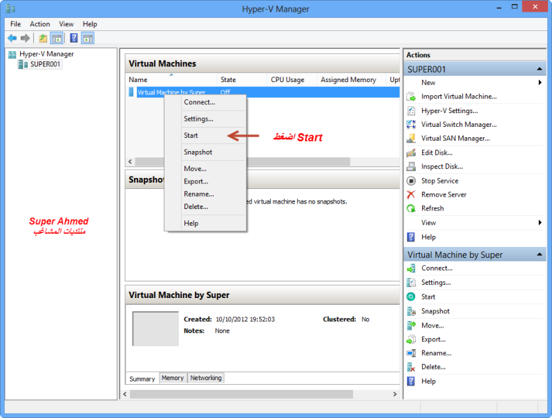Toggle the Show/Hide Action Pane toolbar icon
This screenshot has height=418, width=552.
tap(88, 38)
